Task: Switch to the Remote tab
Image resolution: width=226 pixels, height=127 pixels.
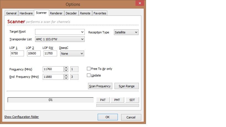Action: point(85,13)
